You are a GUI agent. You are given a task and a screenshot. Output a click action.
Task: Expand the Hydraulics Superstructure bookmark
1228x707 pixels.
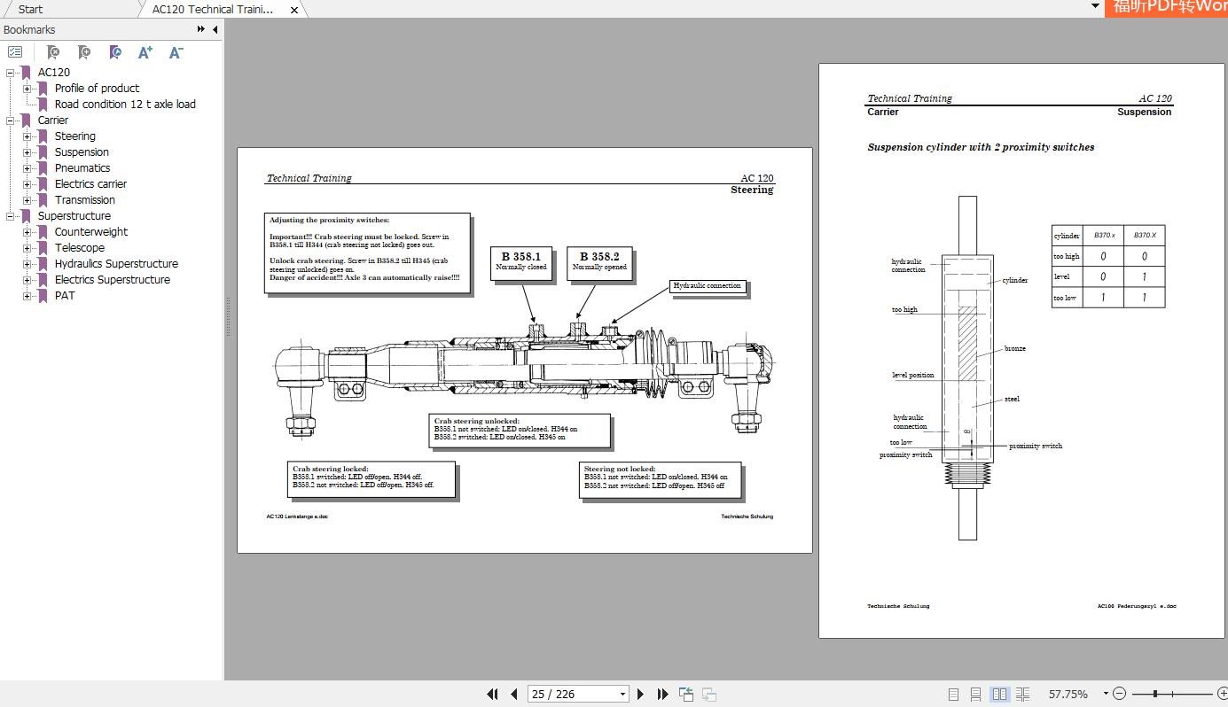(27, 263)
